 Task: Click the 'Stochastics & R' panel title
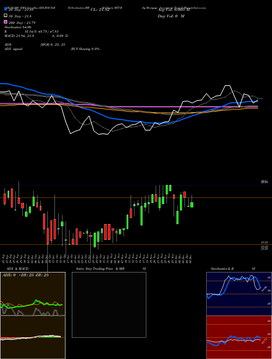222,269
